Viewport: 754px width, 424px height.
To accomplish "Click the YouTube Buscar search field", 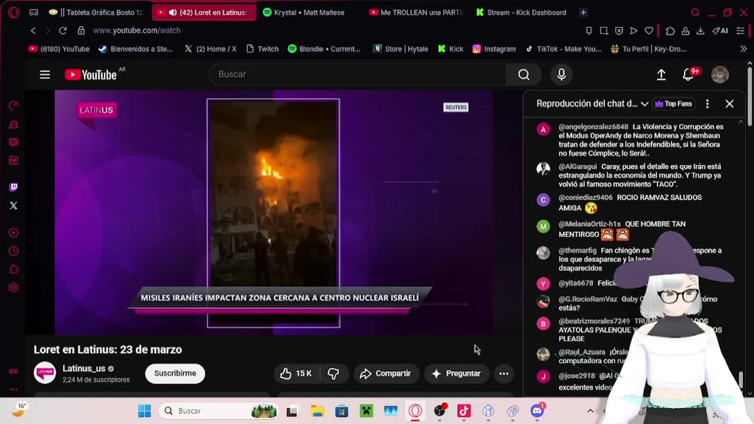I will tap(358, 74).
